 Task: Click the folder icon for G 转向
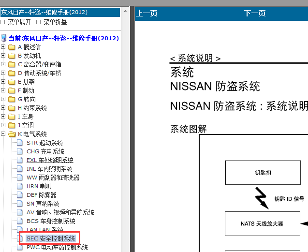[x=12, y=99]
